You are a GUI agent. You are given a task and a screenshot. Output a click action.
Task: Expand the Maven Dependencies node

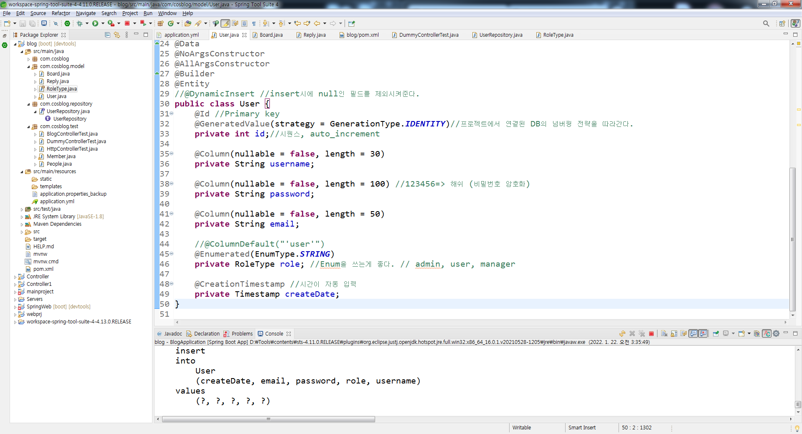(22, 224)
